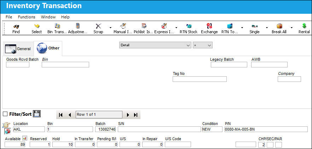This screenshot has width=312, height=149.
Task: Click the bottom Bin field showing 1
Action: [x=70, y=129]
